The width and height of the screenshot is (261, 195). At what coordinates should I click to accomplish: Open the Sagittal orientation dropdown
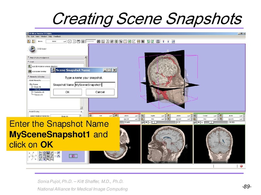click(x=154, y=116)
